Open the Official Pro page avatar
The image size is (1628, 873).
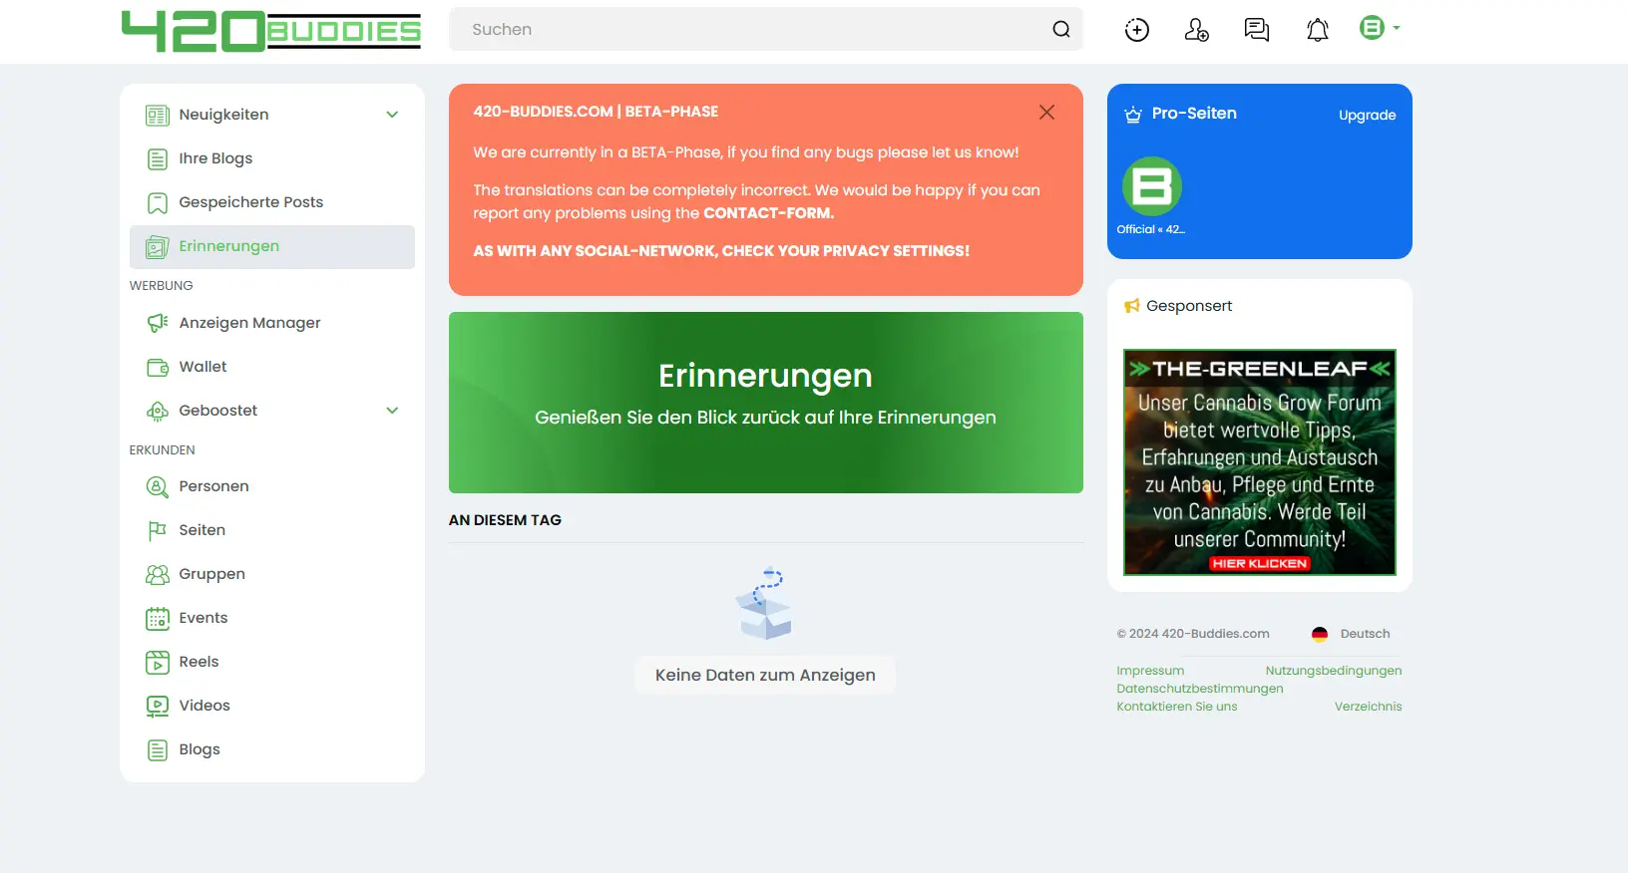tap(1151, 186)
